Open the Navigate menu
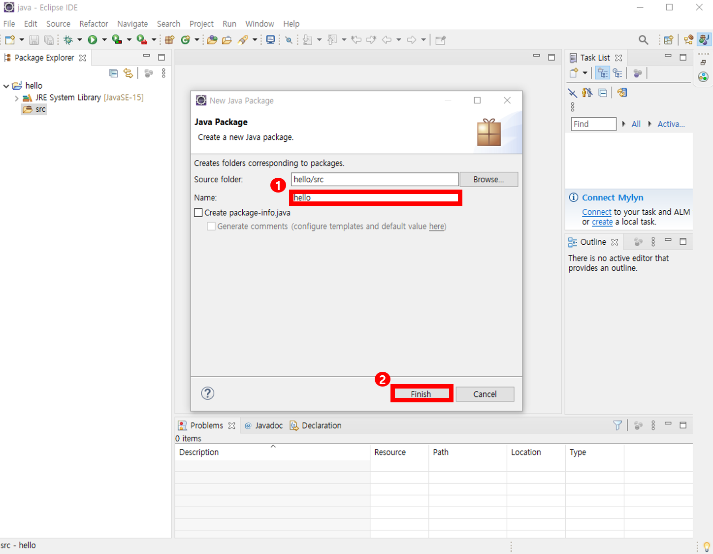The height and width of the screenshot is (554, 713). [x=132, y=24]
